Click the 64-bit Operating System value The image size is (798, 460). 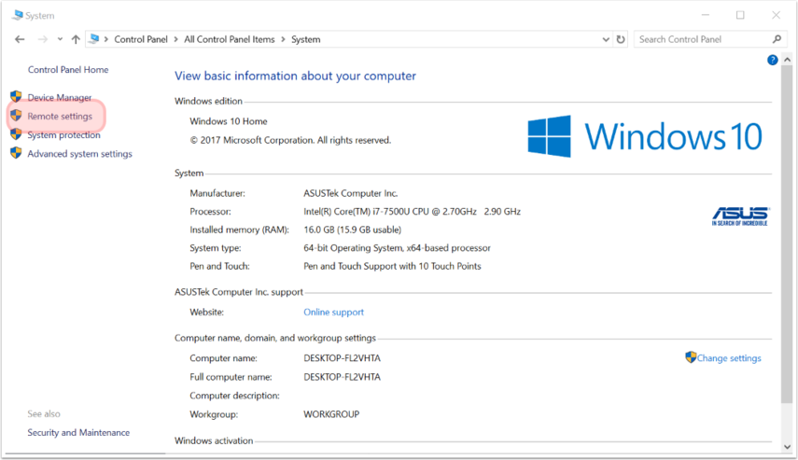click(397, 248)
